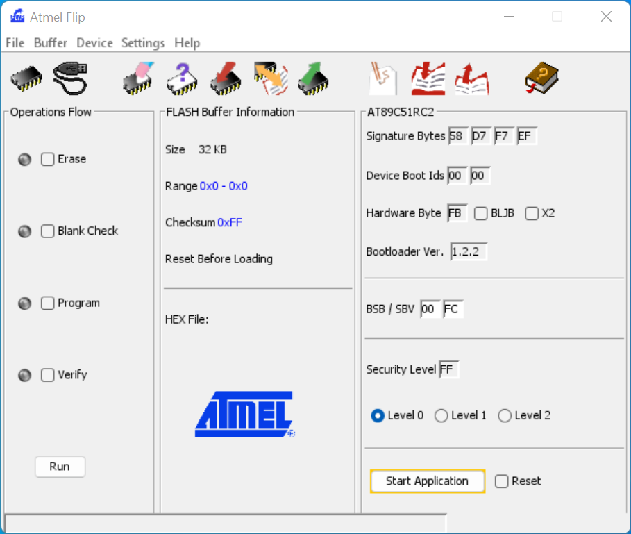Minimize the Atmel Flip window
The image size is (631, 534).
tap(509, 17)
